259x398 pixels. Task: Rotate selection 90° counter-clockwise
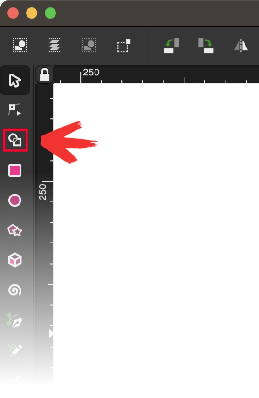(171, 46)
